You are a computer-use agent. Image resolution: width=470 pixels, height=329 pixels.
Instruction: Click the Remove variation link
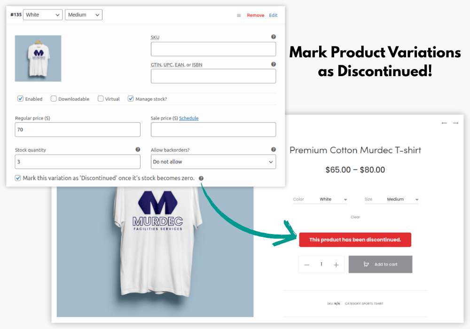click(x=255, y=16)
